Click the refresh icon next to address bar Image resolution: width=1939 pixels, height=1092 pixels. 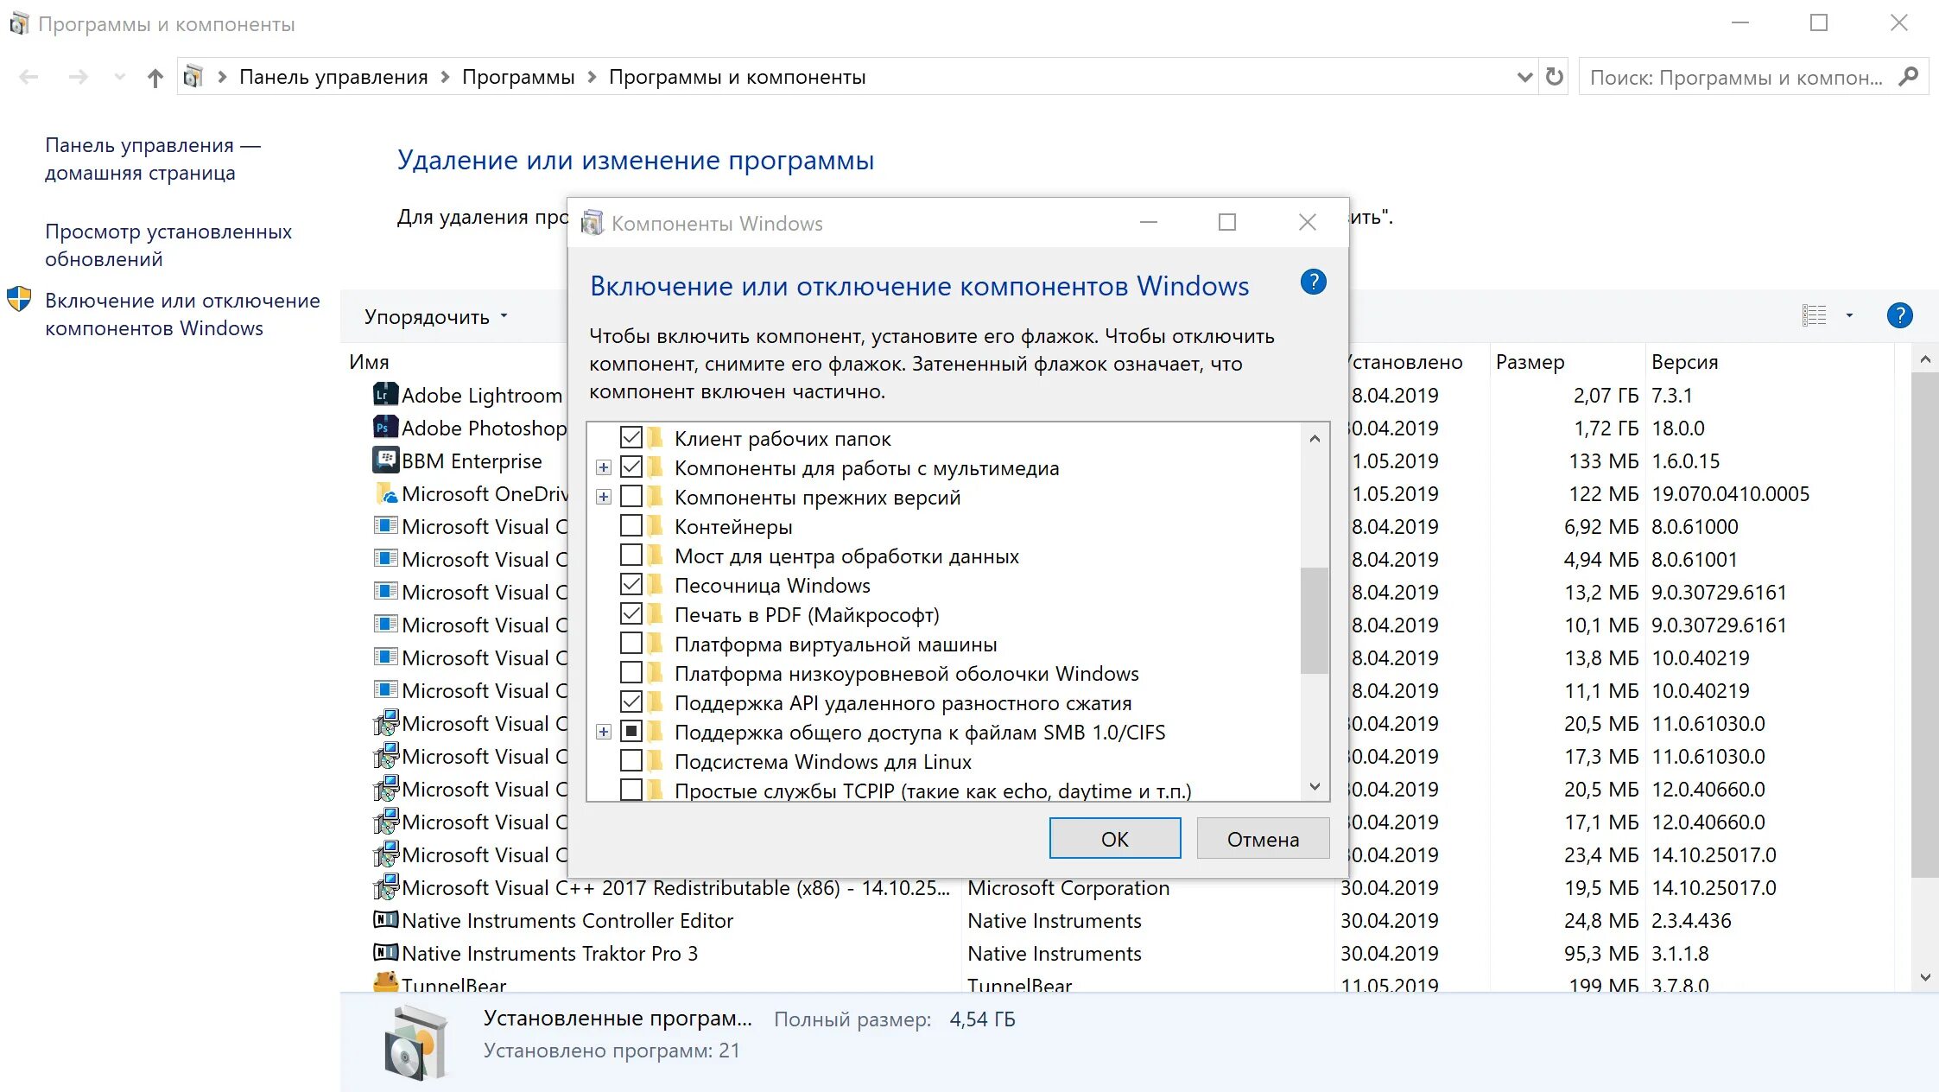click(x=1554, y=77)
